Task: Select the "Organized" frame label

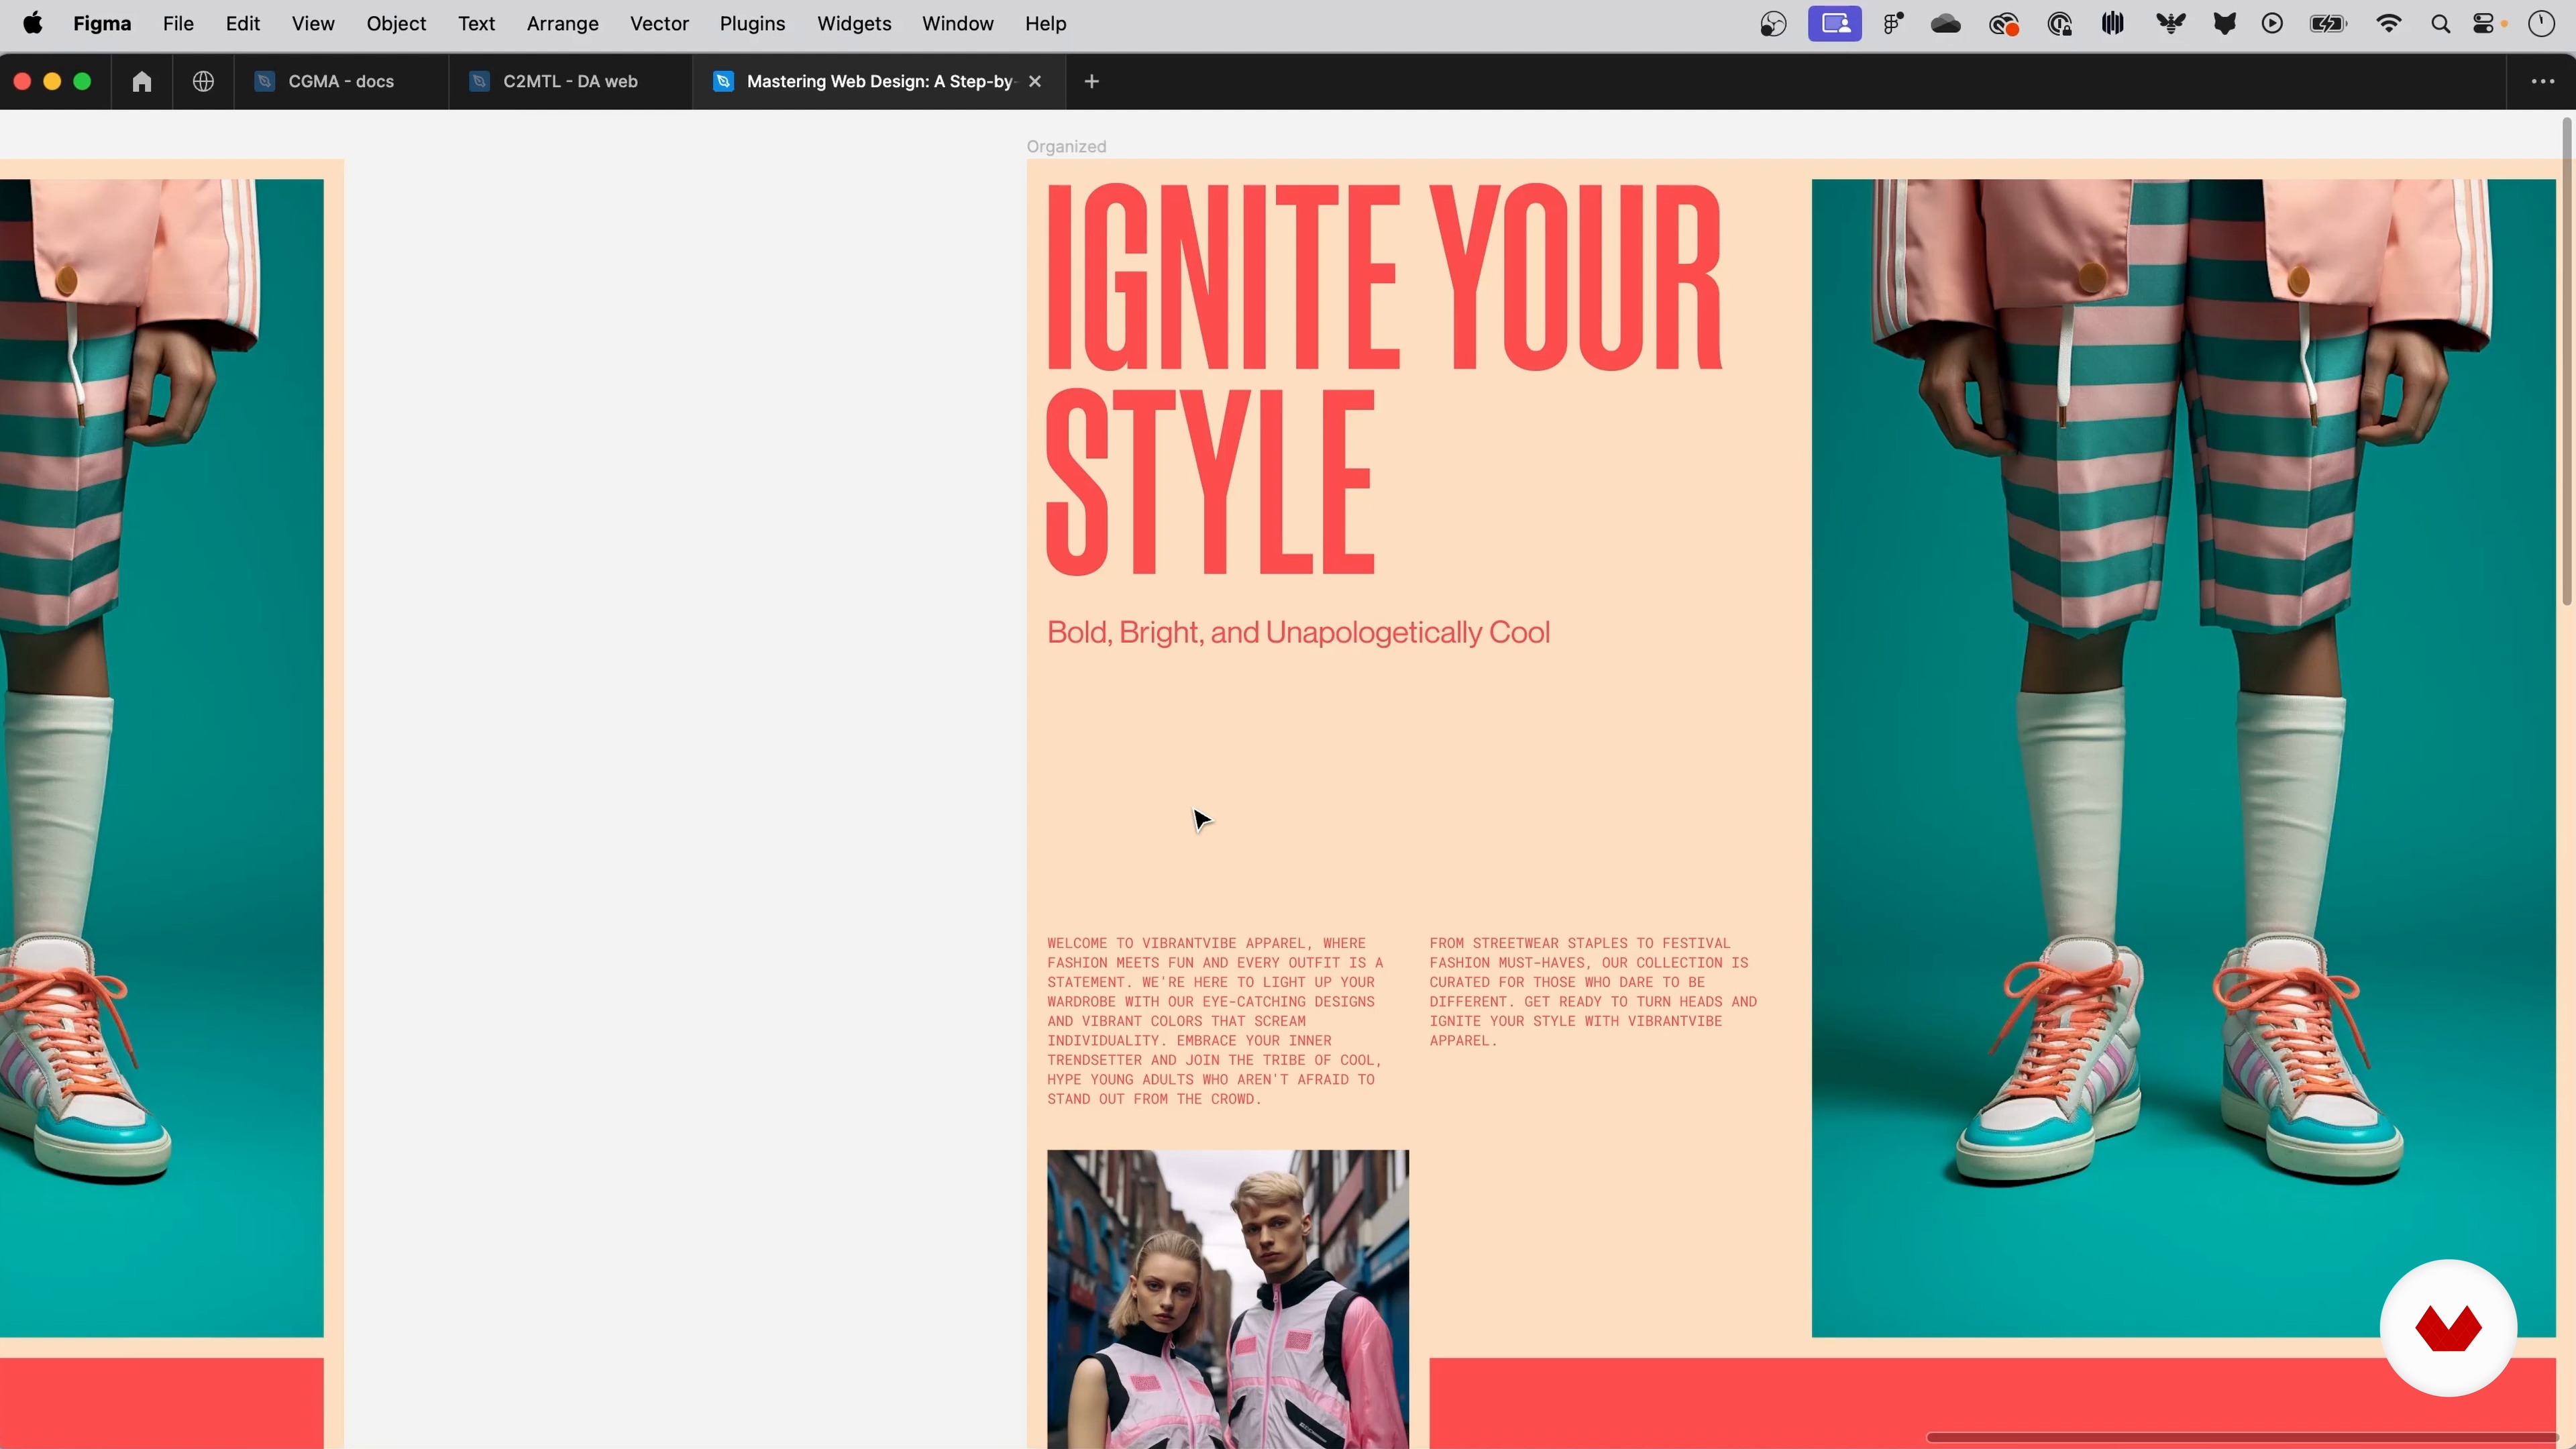Action: point(1066,146)
